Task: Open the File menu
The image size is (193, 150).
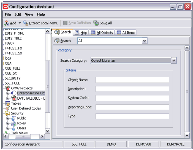Action: 8,15
